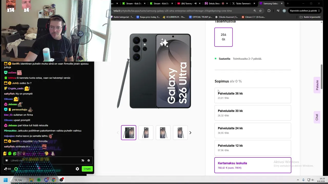Click the green Kick logo icon below chat

16,169
